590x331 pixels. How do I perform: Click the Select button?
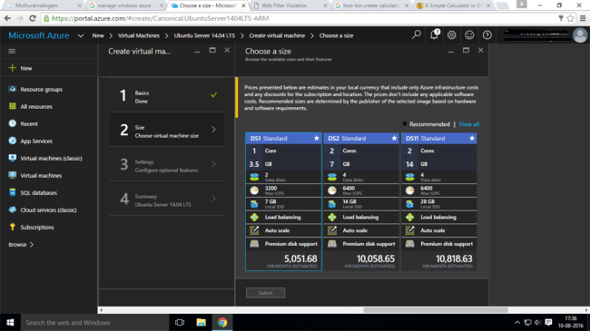265,293
